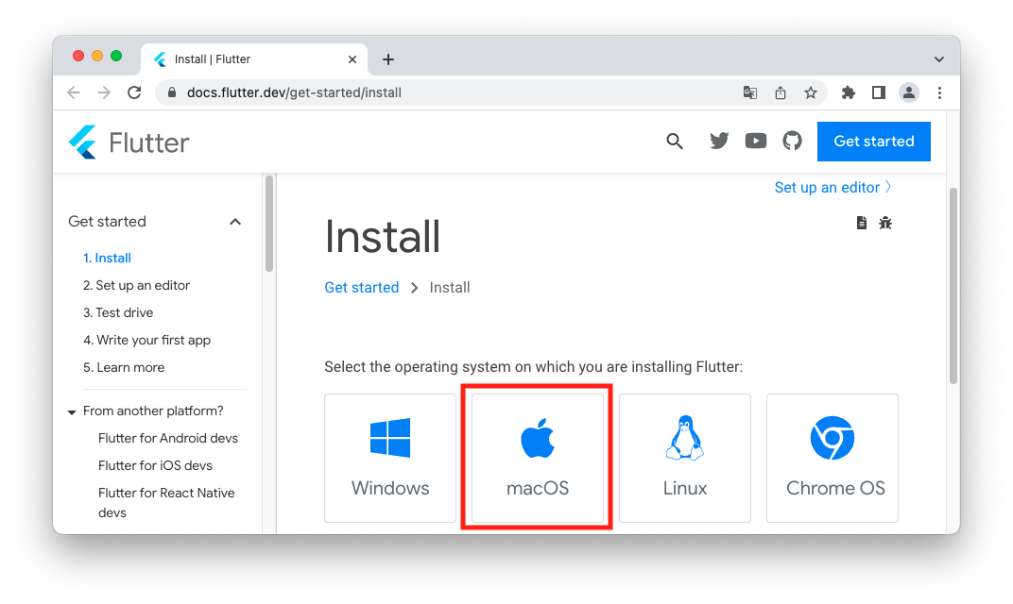Open the site search magnifier icon
The width and height of the screenshot is (1013, 604).
pyautogui.click(x=675, y=142)
